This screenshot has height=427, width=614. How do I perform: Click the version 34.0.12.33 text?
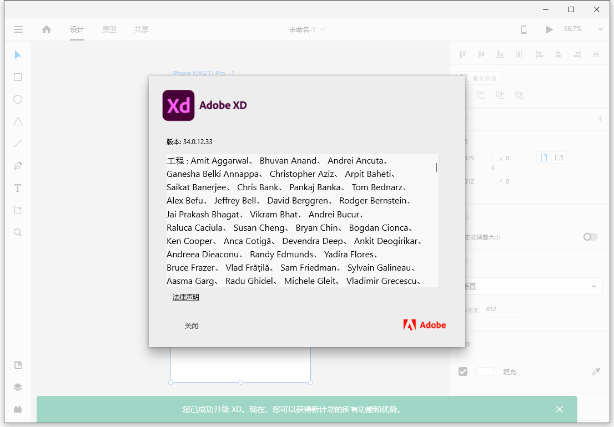(189, 141)
